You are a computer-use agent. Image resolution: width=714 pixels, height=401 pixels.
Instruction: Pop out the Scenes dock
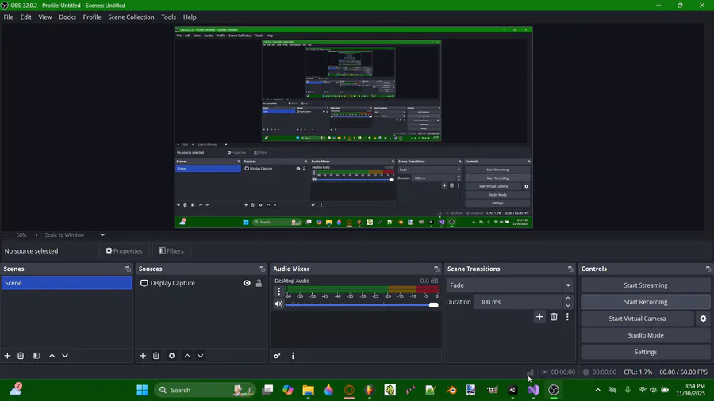click(x=128, y=269)
